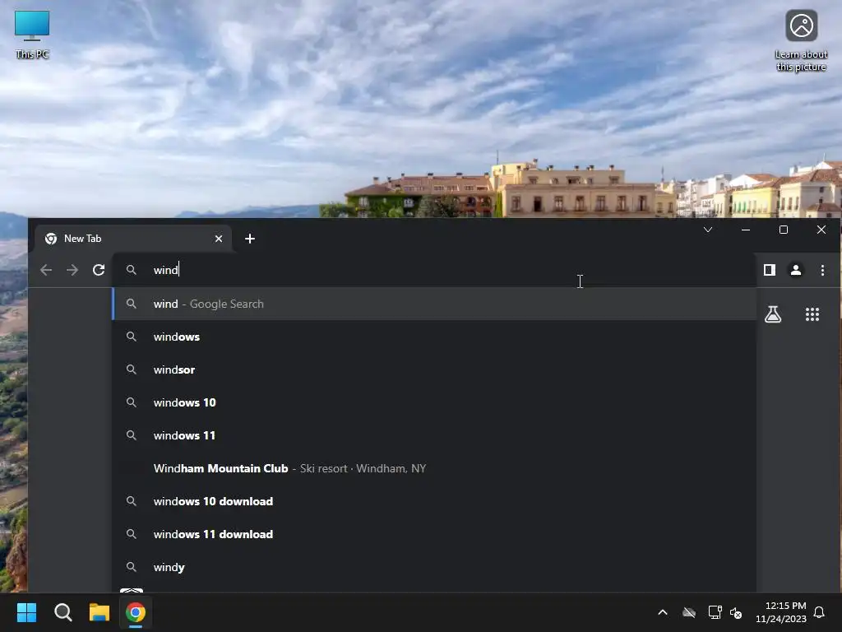Select the 'wind - Google Search' suggestion
842x632 pixels.
coord(434,304)
